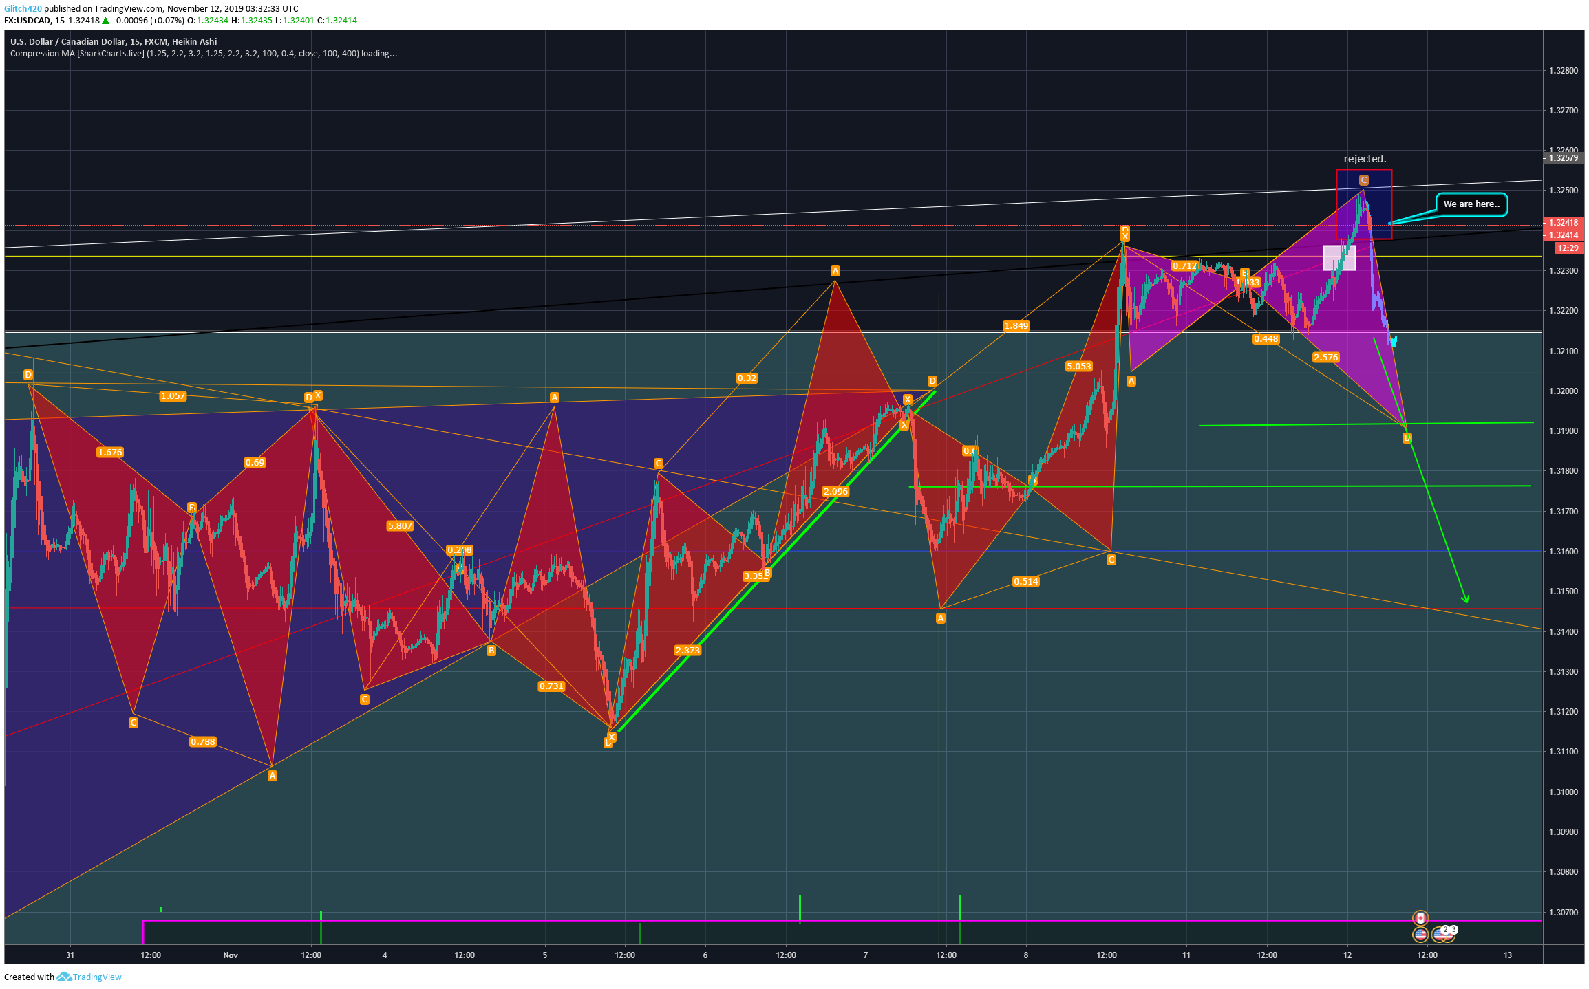Click the 1.32418 red price tag
1589x989 pixels.
pyautogui.click(x=1564, y=223)
